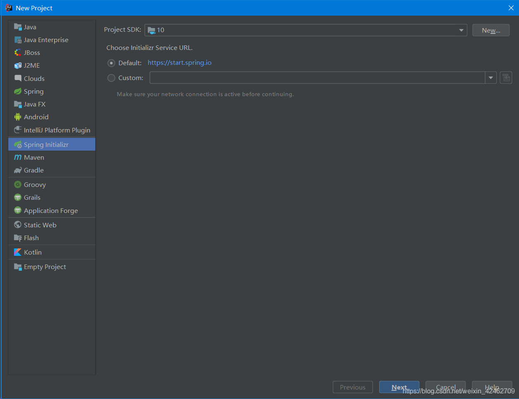Click the Spring Initializr icon

18,144
